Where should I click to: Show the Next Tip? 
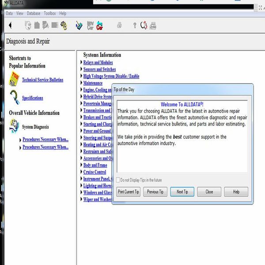pos(182,192)
